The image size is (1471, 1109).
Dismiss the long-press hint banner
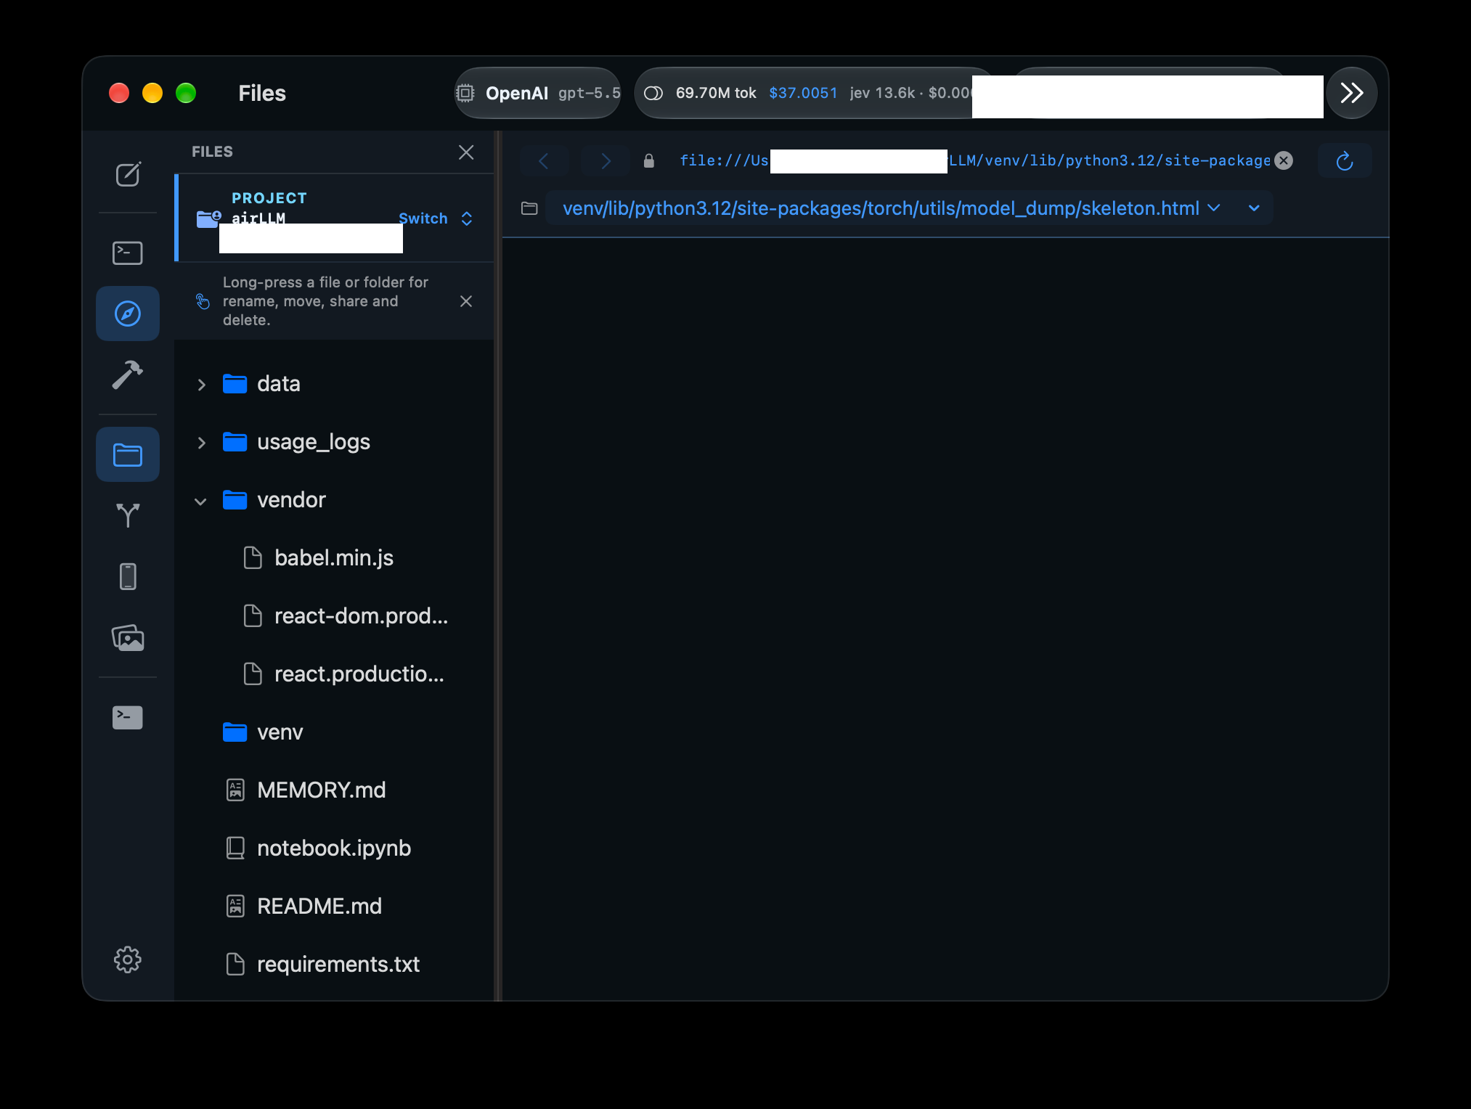(x=466, y=301)
